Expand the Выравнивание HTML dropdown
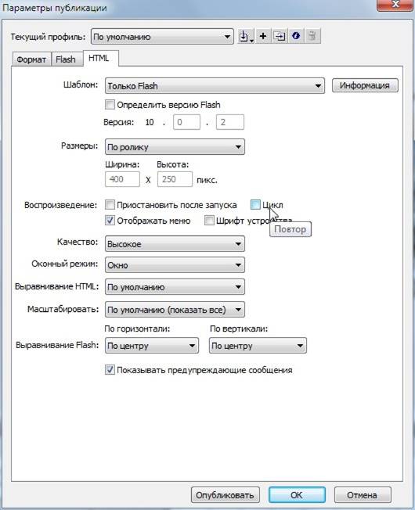 coord(175,287)
